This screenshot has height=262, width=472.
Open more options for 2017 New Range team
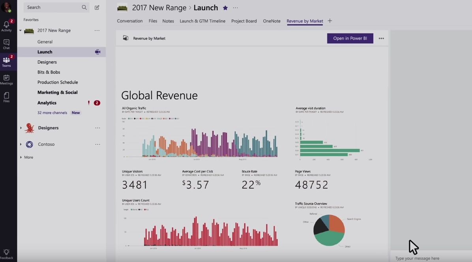[x=97, y=30]
